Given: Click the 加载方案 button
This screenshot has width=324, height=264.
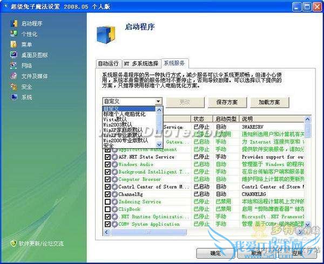Looking at the screenshot, I should [x=269, y=102].
